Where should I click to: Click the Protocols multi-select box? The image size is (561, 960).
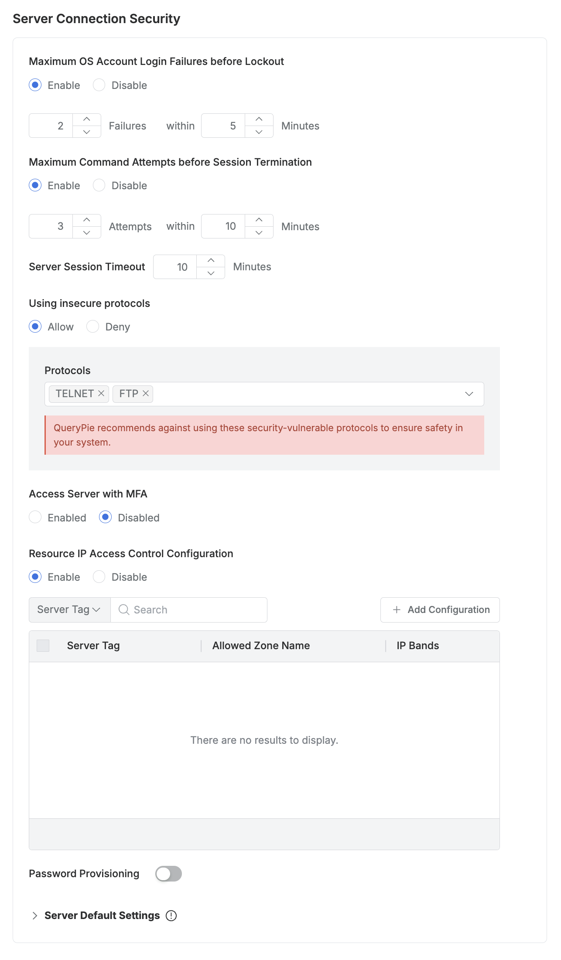264,394
